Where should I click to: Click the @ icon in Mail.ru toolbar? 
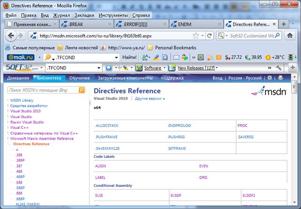tap(201, 57)
